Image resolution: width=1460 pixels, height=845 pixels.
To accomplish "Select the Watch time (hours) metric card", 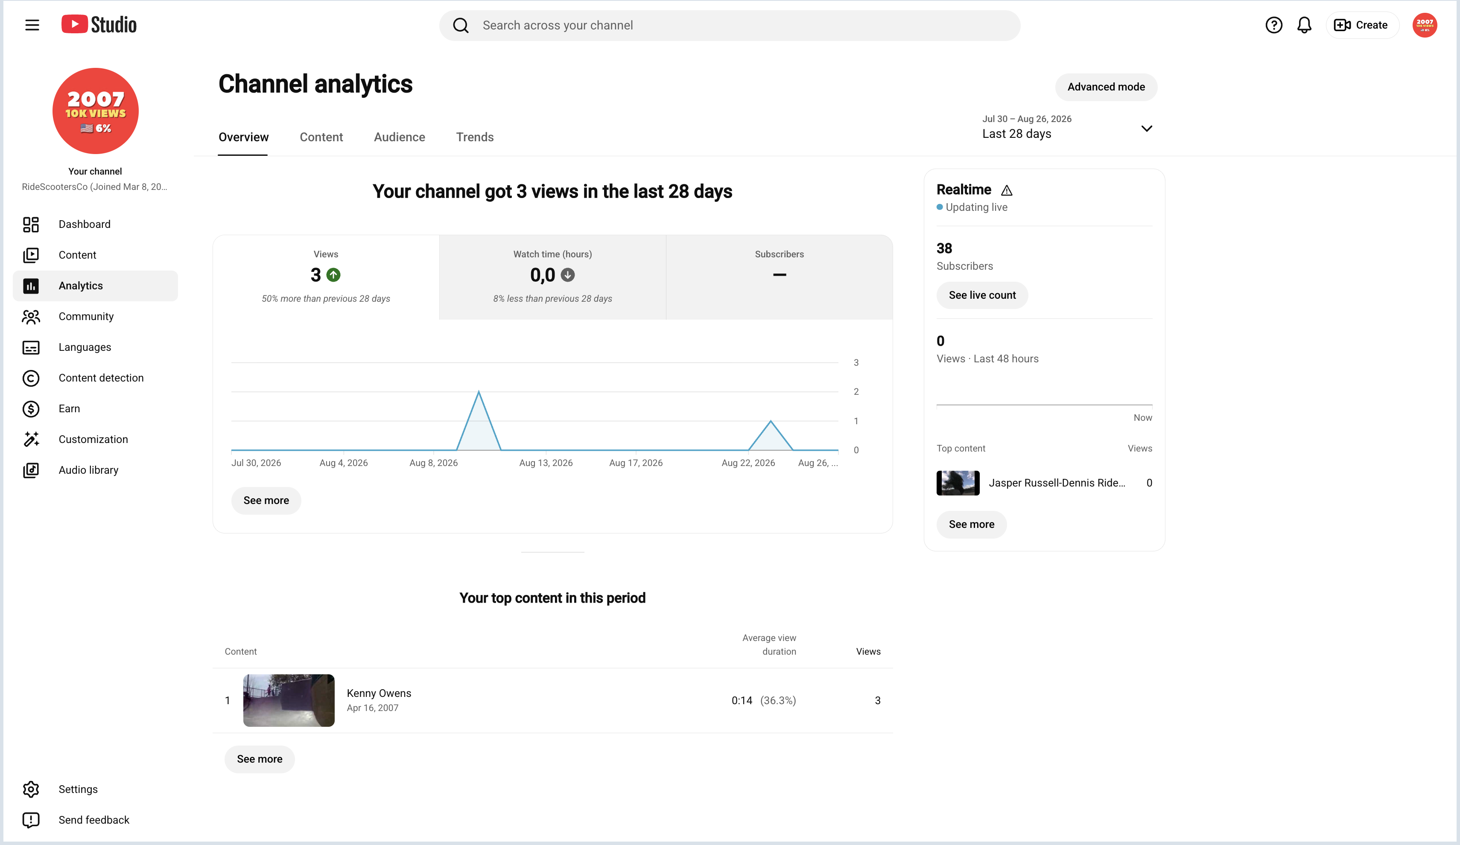I will click(x=553, y=277).
